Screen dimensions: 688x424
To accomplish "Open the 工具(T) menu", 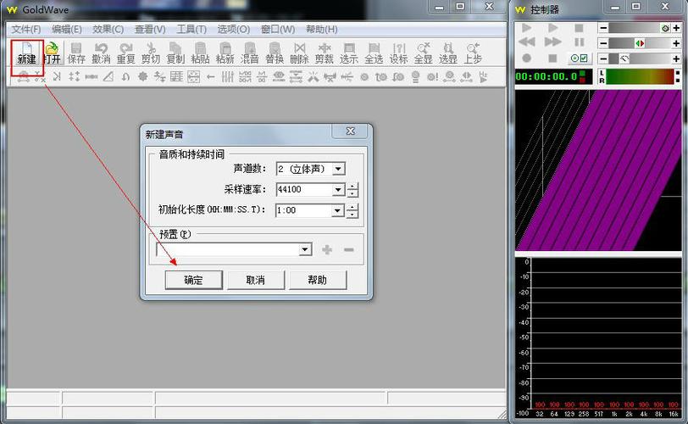I will 191,30.
